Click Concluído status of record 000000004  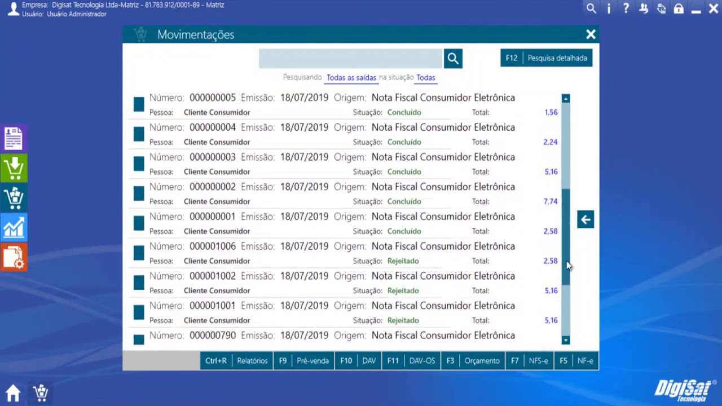click(404, 142)
